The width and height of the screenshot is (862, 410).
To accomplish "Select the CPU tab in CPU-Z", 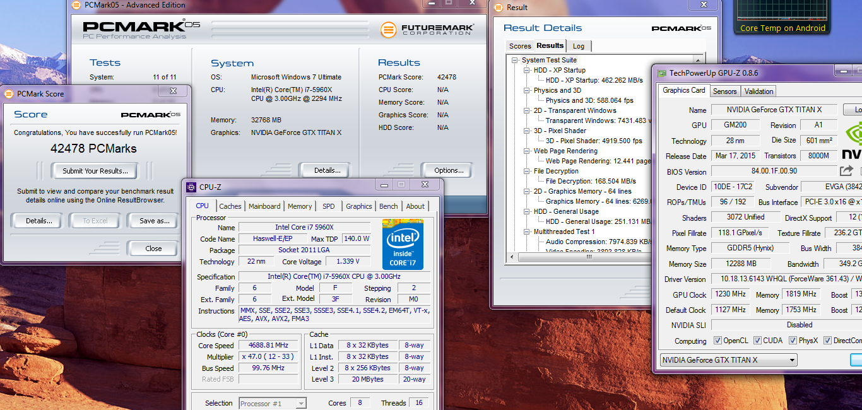I will (203, 206).
